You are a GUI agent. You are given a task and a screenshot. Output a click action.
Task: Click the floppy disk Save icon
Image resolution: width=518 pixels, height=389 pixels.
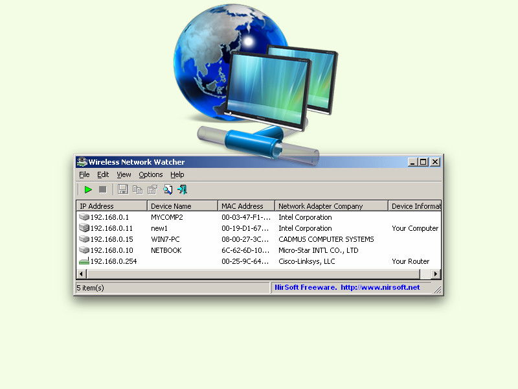click(x=123, y=189)
